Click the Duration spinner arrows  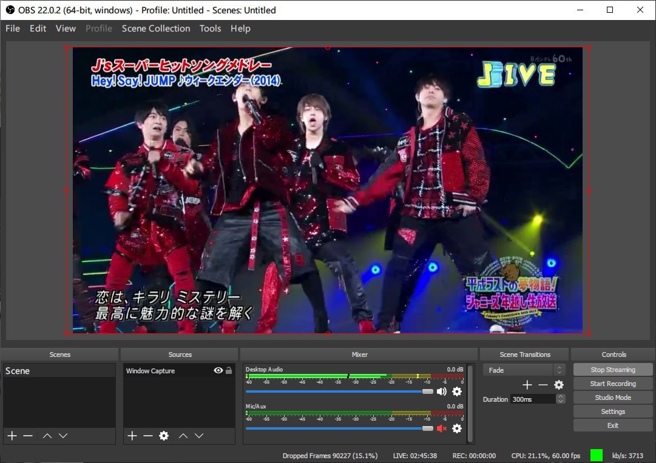pos(561,399)
